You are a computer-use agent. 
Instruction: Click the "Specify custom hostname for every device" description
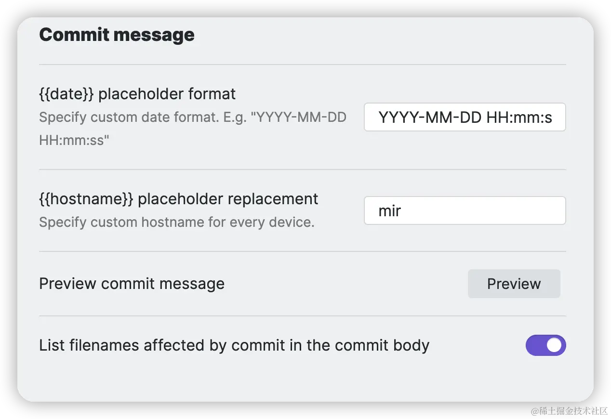pyautogui.click(x=176, y=223)
